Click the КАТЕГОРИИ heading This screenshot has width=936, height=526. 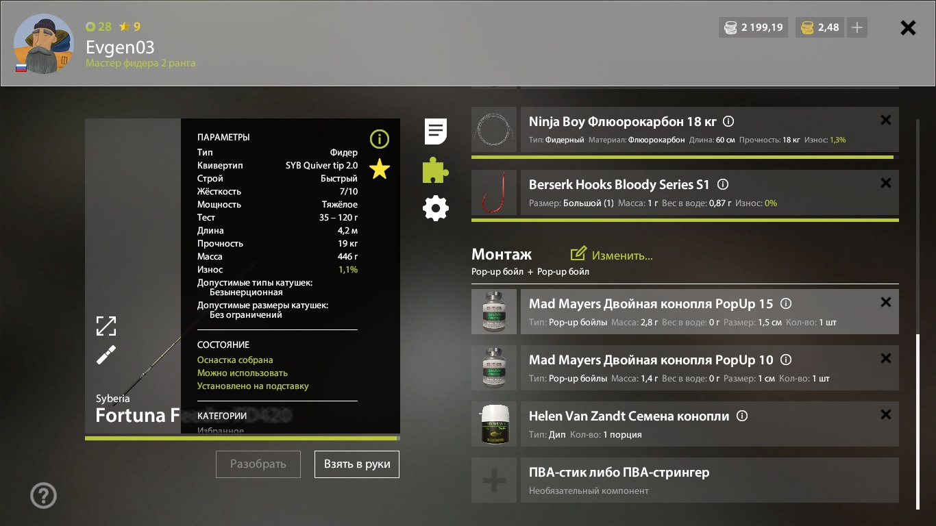pyautogui.click(x=222, y=416)
